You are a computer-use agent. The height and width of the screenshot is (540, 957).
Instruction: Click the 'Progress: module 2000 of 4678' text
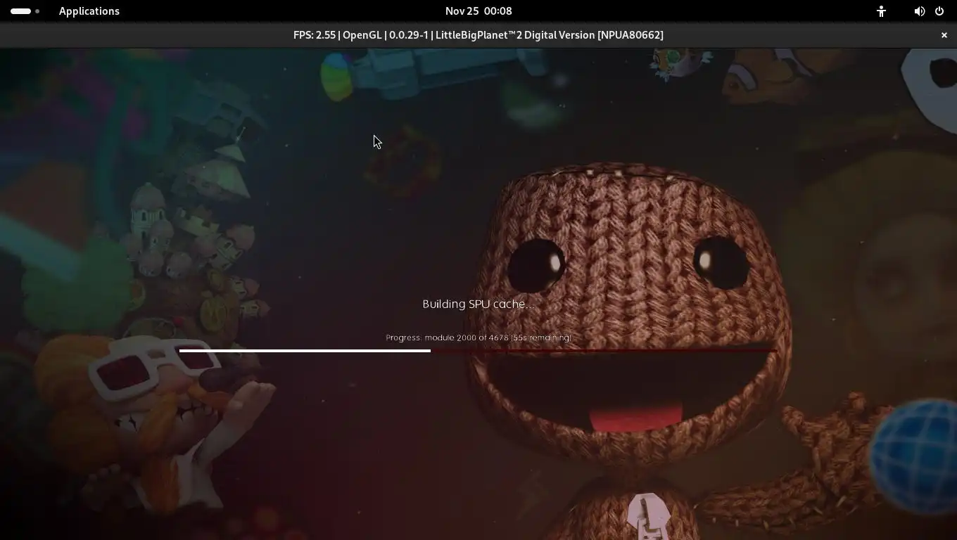(x=447, y=337)
